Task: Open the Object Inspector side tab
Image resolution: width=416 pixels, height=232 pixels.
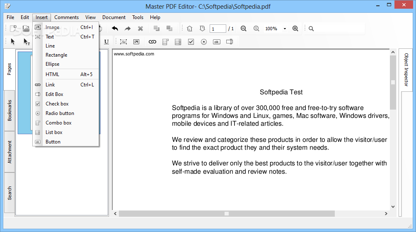Action: 406,69
